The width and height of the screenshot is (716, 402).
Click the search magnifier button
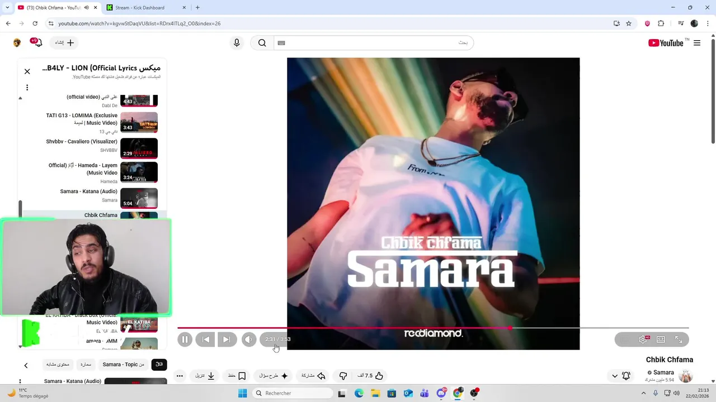coord(262,43)
